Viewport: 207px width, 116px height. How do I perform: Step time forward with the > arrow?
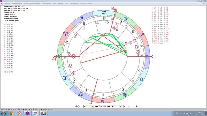(x=120, y=106)
